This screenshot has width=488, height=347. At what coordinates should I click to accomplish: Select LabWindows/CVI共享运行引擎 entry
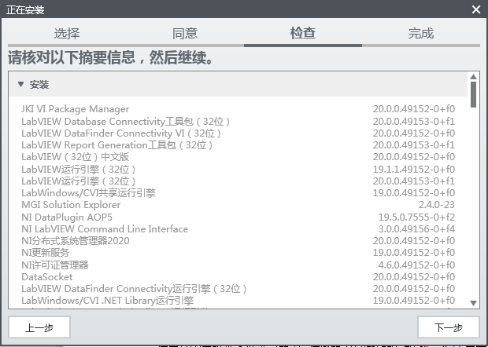238,193
